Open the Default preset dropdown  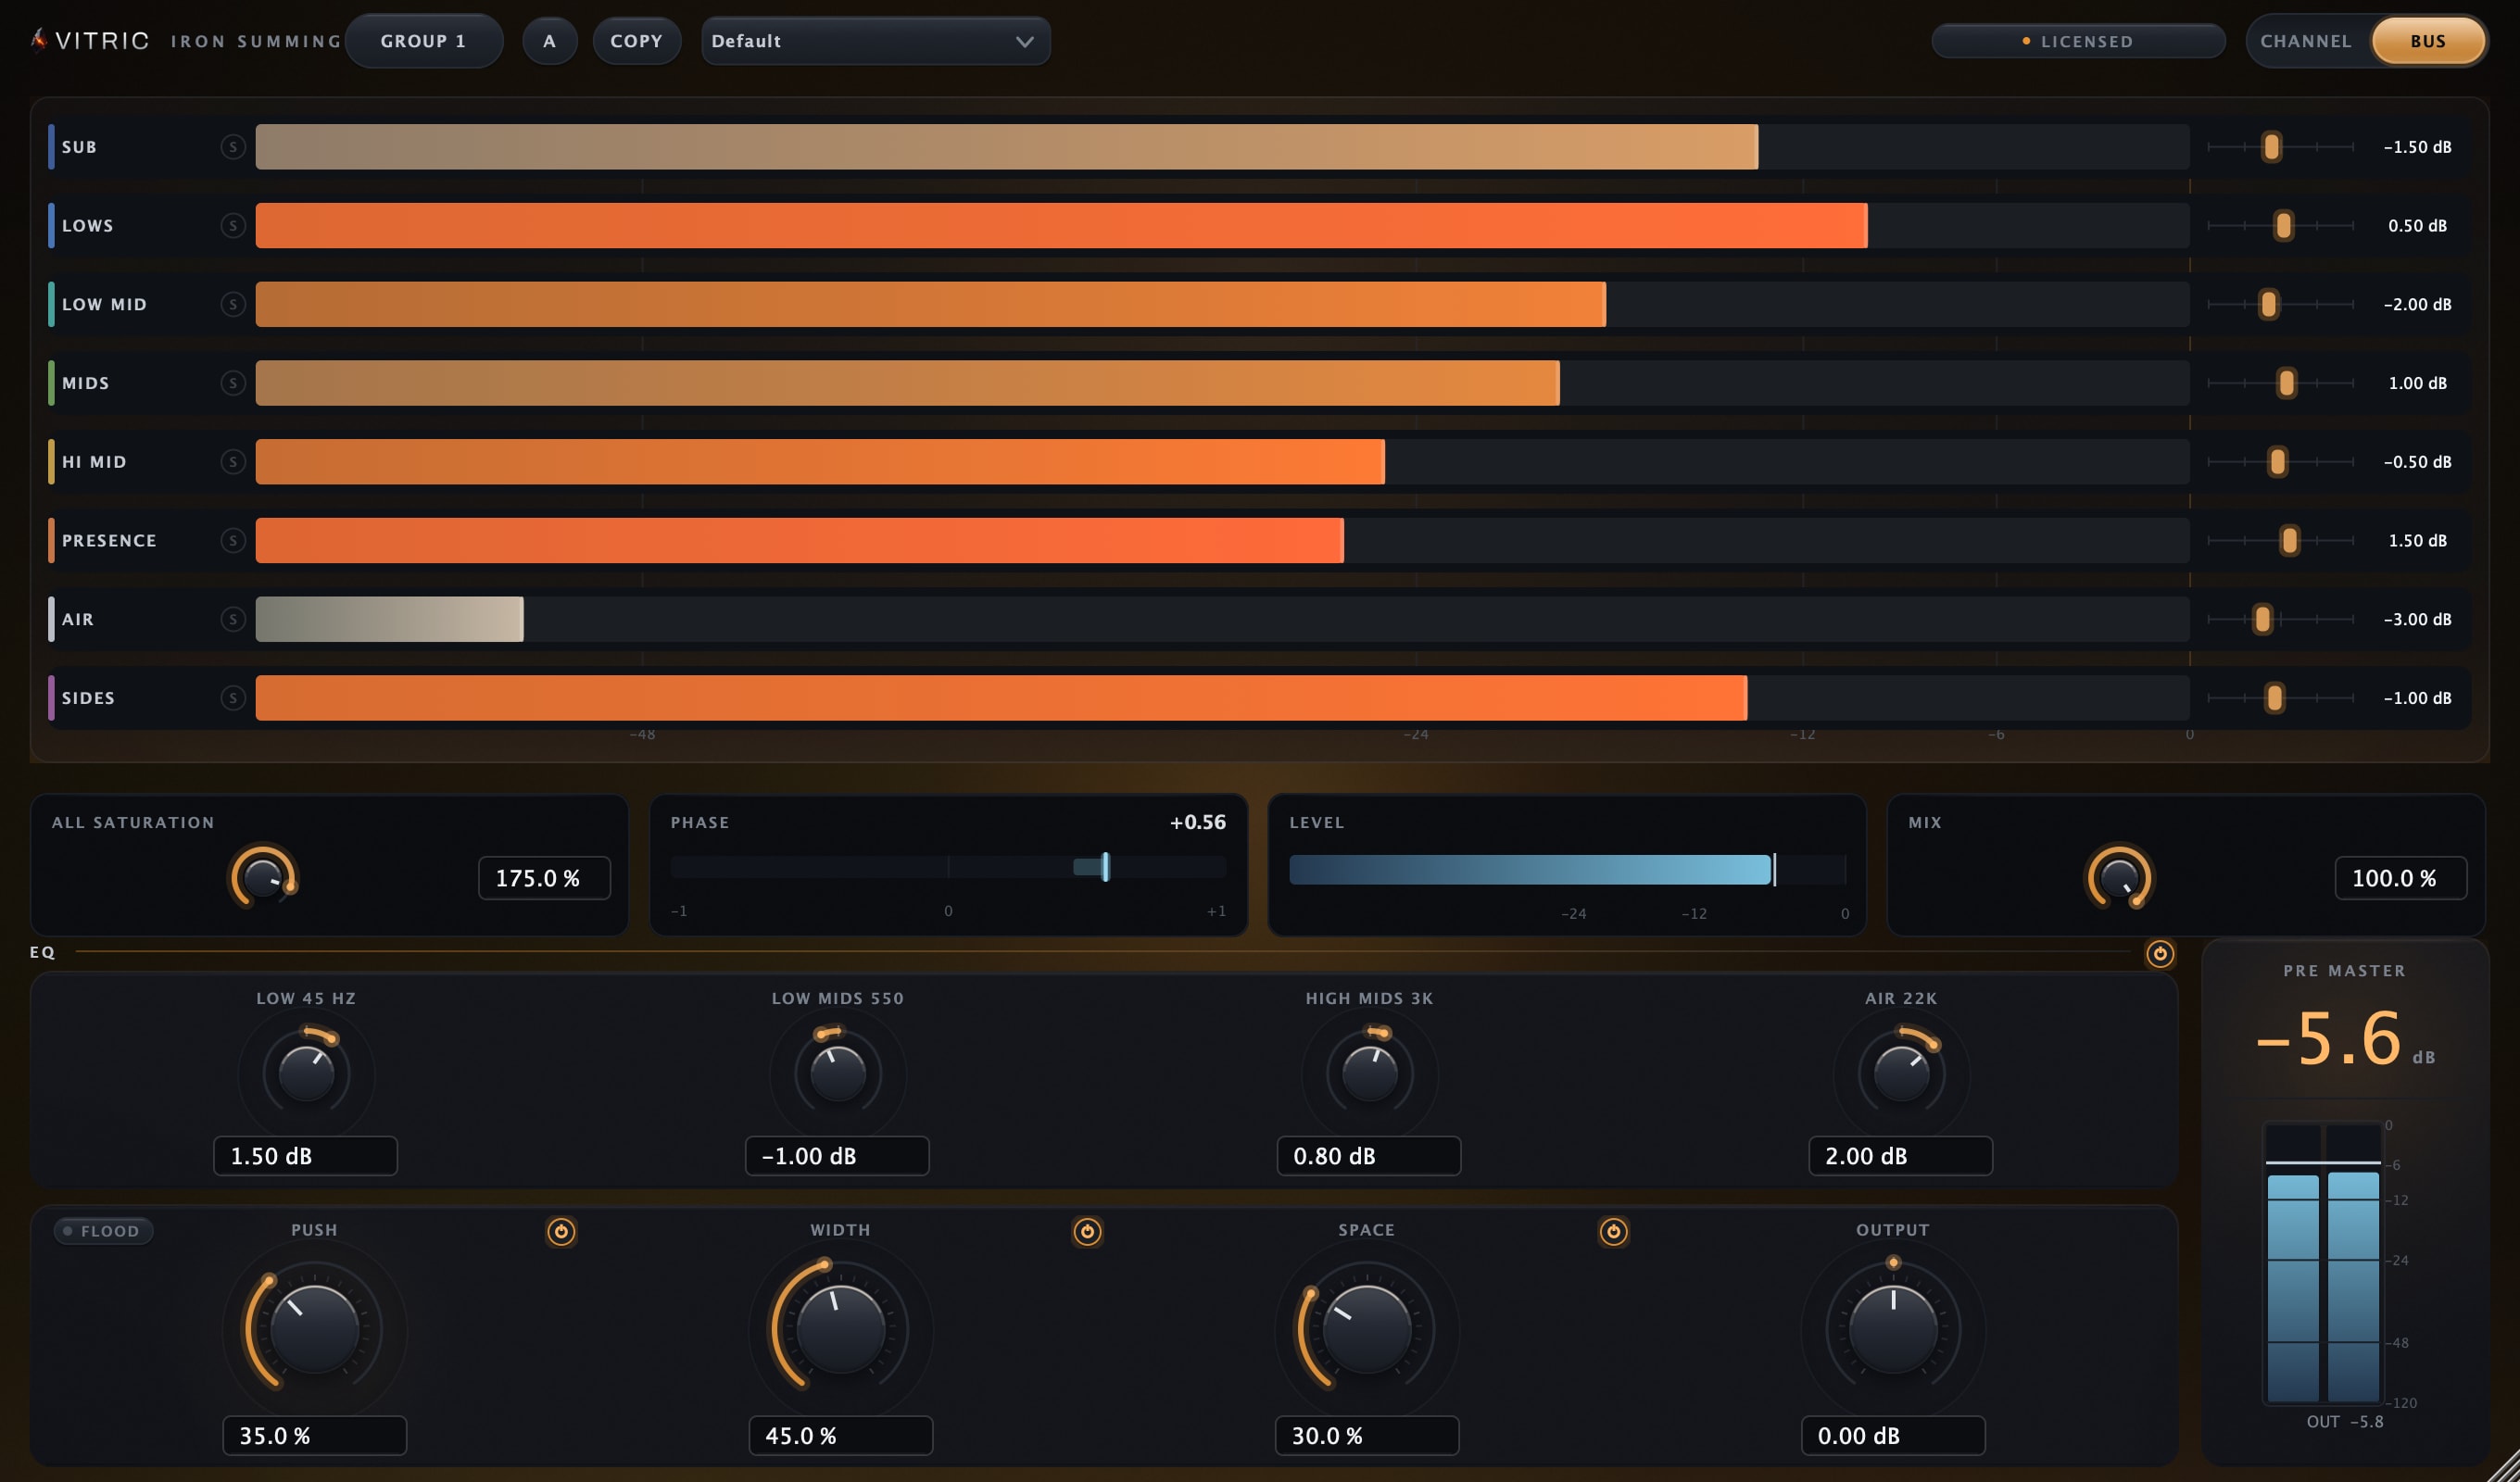(x=875, y=41)
